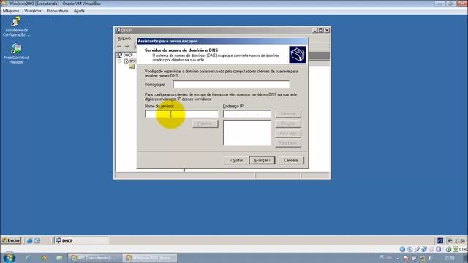
Task: Switch to XPS [Executando] VirtualBox taskbar item
Action: (95, 258)
